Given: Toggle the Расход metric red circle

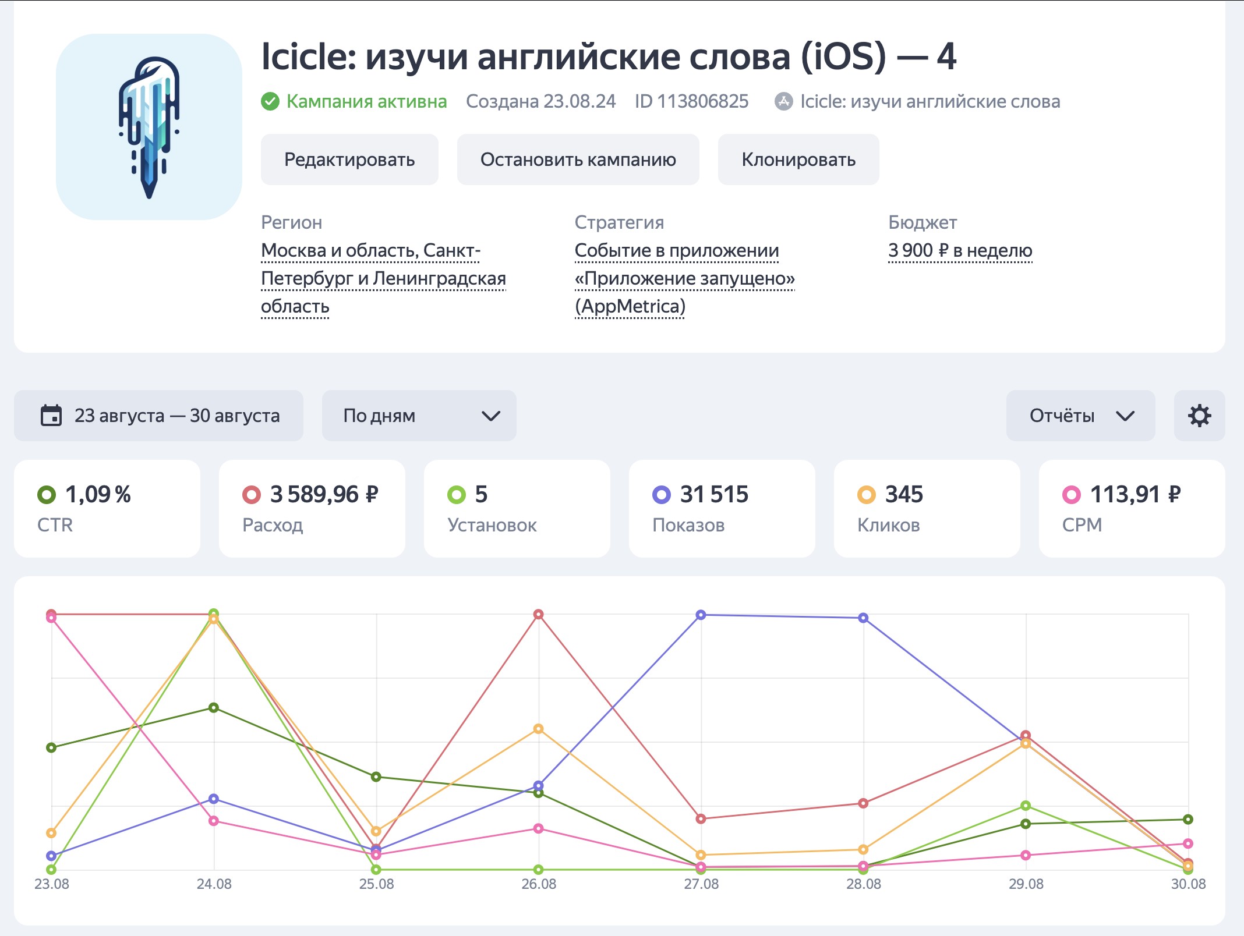Looking at the screenshot, I should coord(252,495).
